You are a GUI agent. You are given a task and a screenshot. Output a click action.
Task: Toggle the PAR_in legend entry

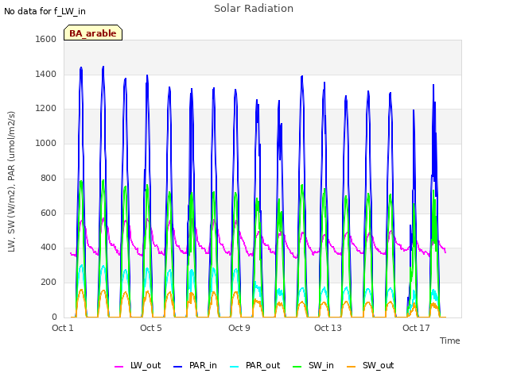click(195, 366)
